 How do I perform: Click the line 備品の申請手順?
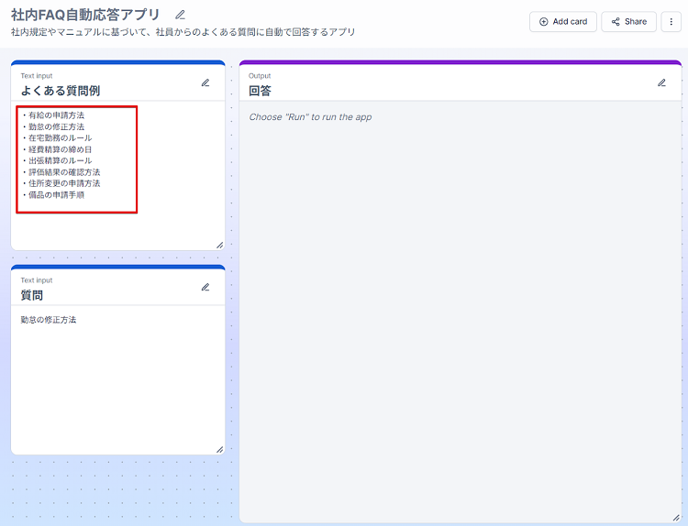click(53, 195)
